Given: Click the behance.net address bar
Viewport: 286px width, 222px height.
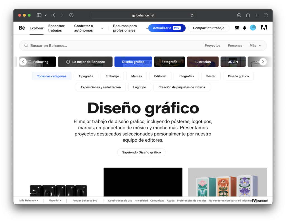Looking at the screenshot, I should [x=143, y=15].
